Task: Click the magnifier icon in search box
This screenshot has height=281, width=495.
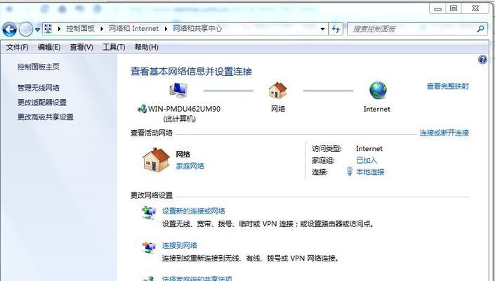Action: pos(480,29)
